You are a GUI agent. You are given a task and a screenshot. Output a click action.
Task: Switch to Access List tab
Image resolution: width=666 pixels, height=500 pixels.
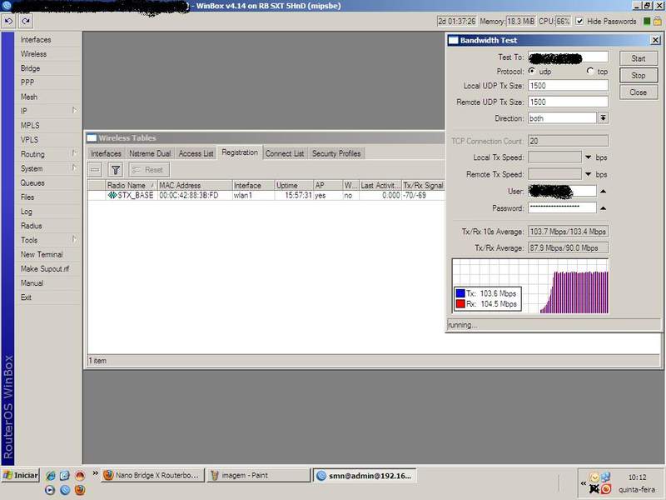click(196, 153)
